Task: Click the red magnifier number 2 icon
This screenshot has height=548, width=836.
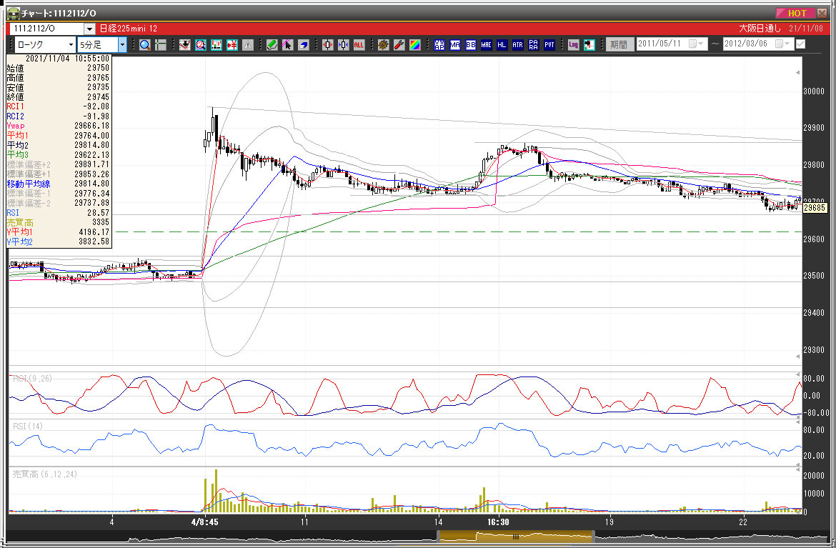Action: tap(201, 45)
